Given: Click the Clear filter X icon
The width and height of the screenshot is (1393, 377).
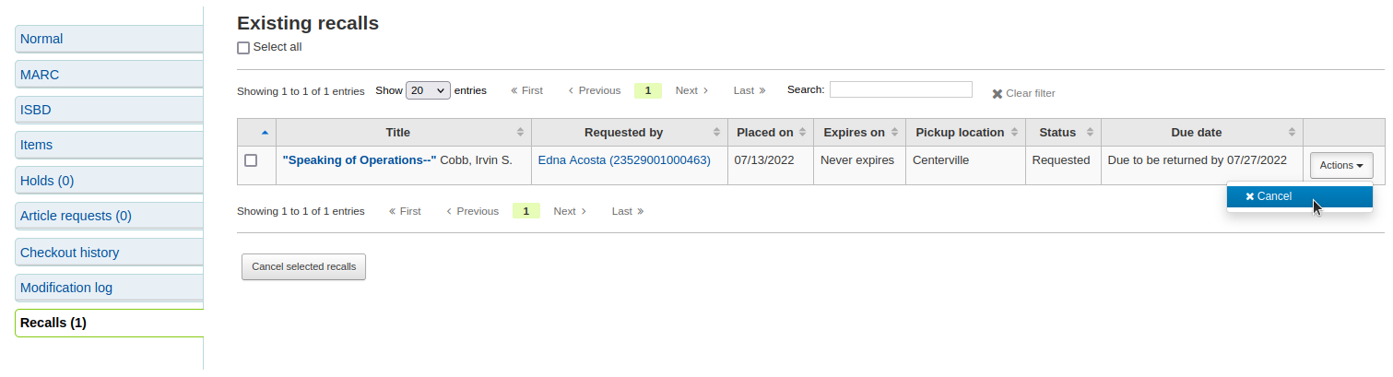Looking at the screenshot, I should tap(998, 94).
